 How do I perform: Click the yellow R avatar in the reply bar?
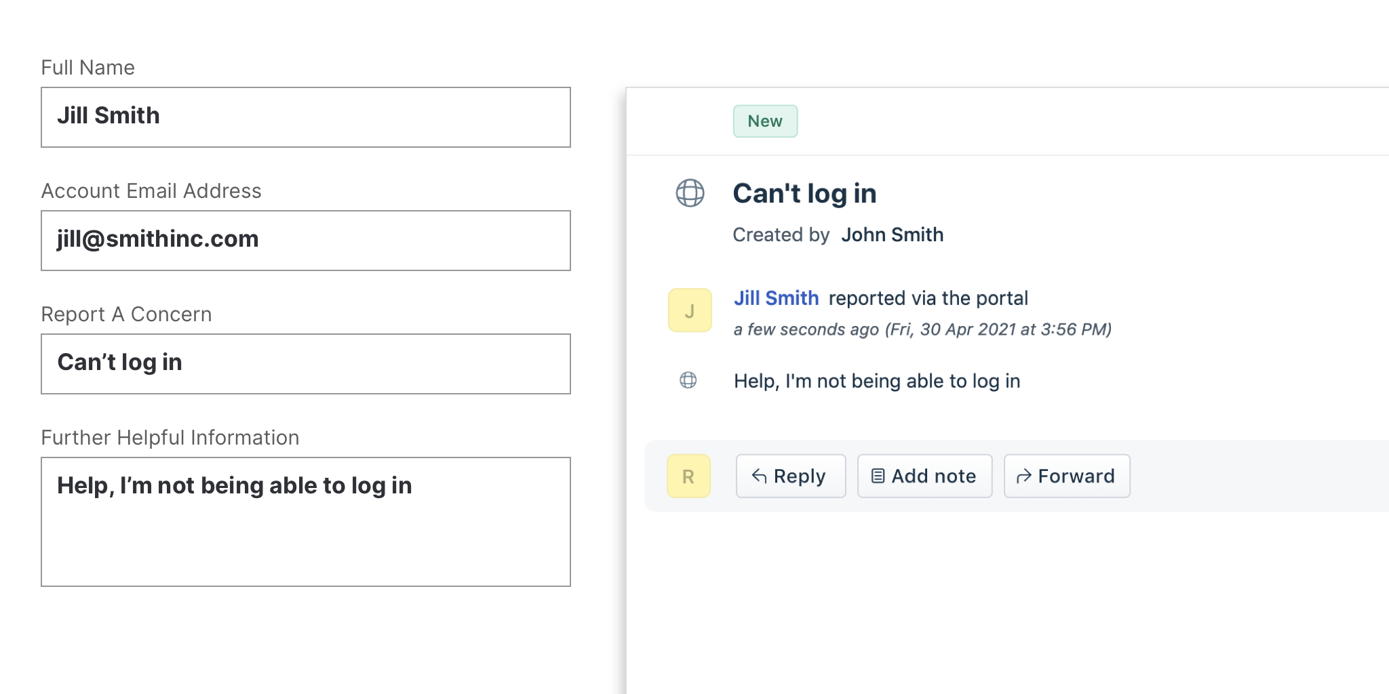(688, 476)
